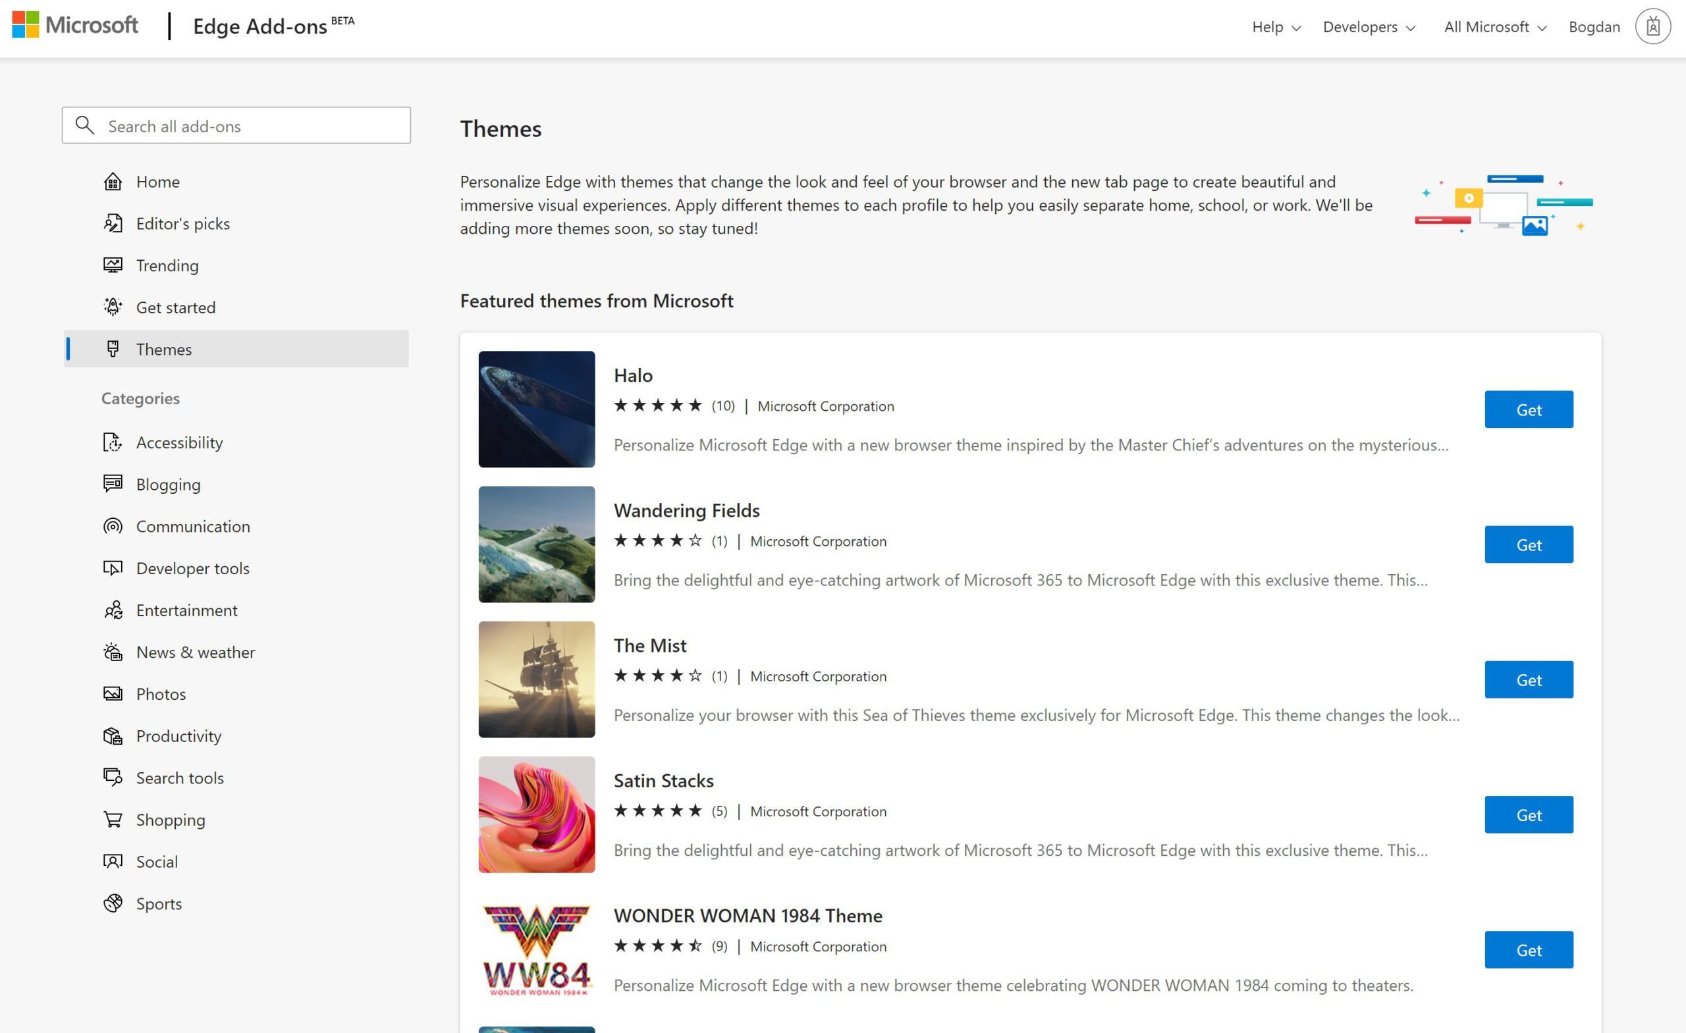Open the Get started section

click(236, 307)
